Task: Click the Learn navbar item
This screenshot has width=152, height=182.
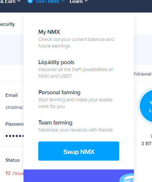Action: [x=76, y=1]
